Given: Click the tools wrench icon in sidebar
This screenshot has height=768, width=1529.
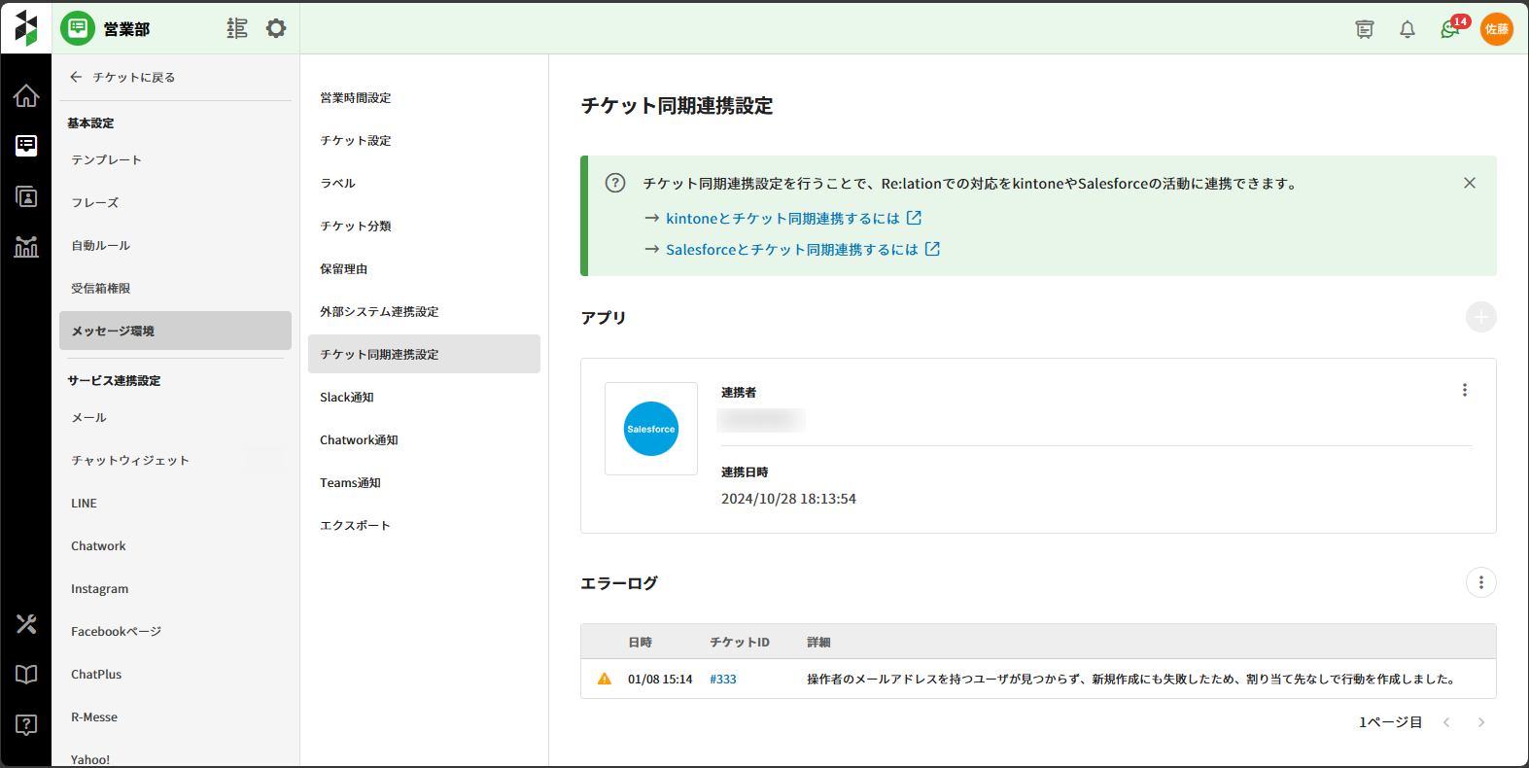Looking at the screenshot, I should click(x=26, y=624).
